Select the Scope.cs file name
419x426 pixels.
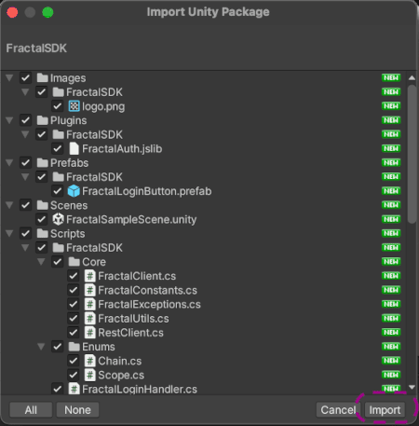[121, 375]
